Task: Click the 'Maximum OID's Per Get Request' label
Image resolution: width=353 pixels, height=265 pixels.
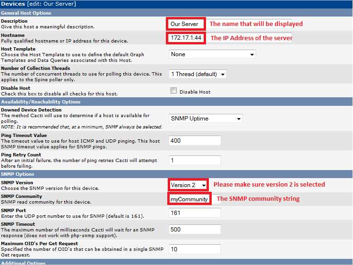Action: coord(39,243)
